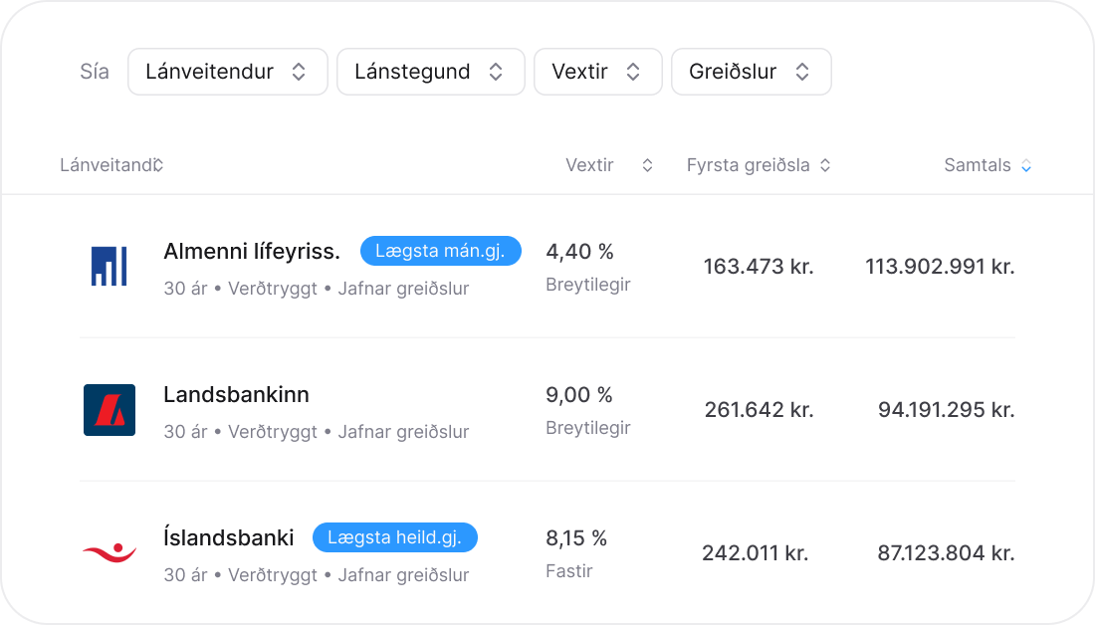The height and width of the screenshot is (625, 1095).
Task: Click the sort arrows beside Lánveitandi header
Action: (158, 166)
